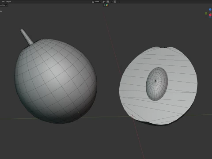The height and width of the screenshot is (159, 212).
Task: Open the Object menu in viewport header
Action: click(x=8, y=2)
